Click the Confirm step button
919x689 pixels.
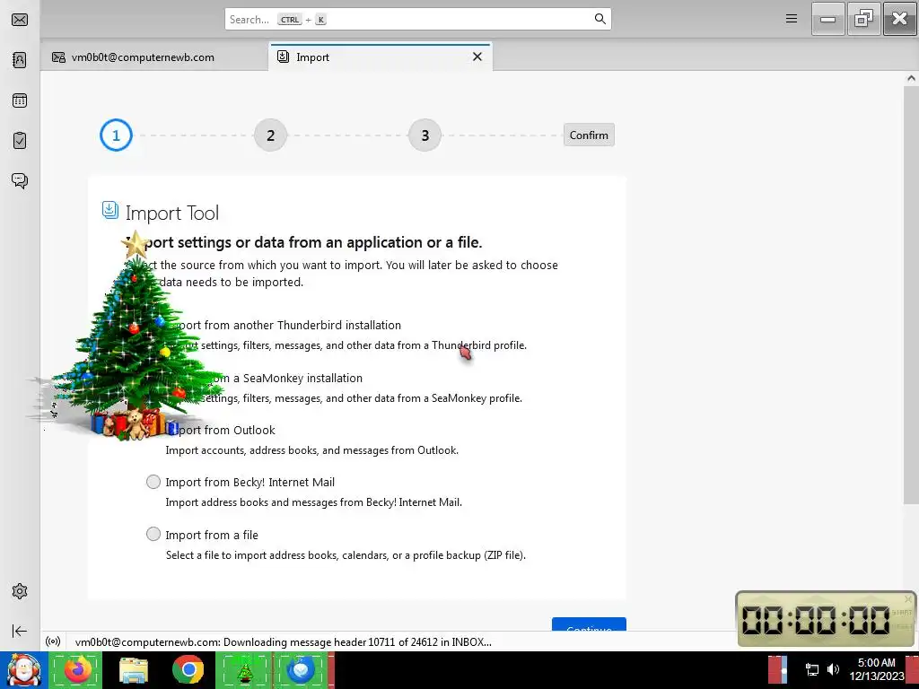click(589, 135)
